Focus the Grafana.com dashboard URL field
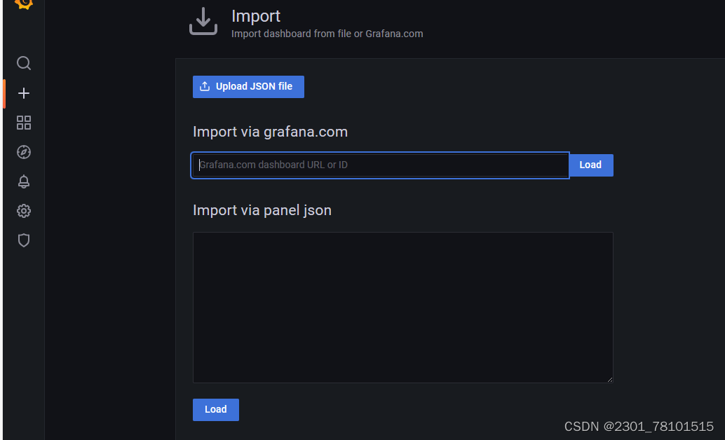The width and height of the screenshot is (725, 440). pos(379,165)
